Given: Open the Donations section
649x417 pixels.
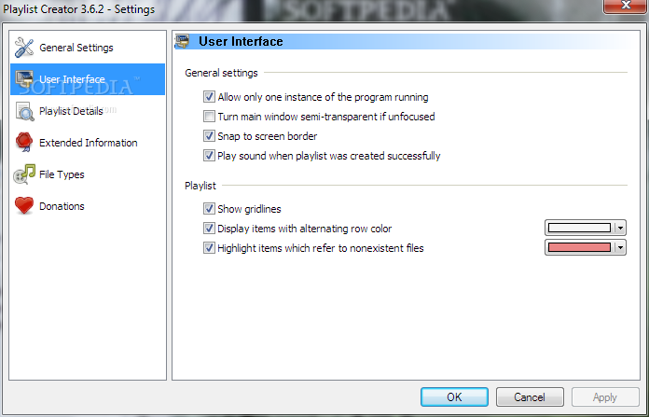Looking at the screenshot, I should click(x=88, y=206).
